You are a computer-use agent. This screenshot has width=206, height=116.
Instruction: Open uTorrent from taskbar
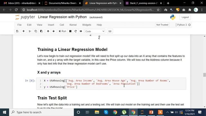pos(124,112)
